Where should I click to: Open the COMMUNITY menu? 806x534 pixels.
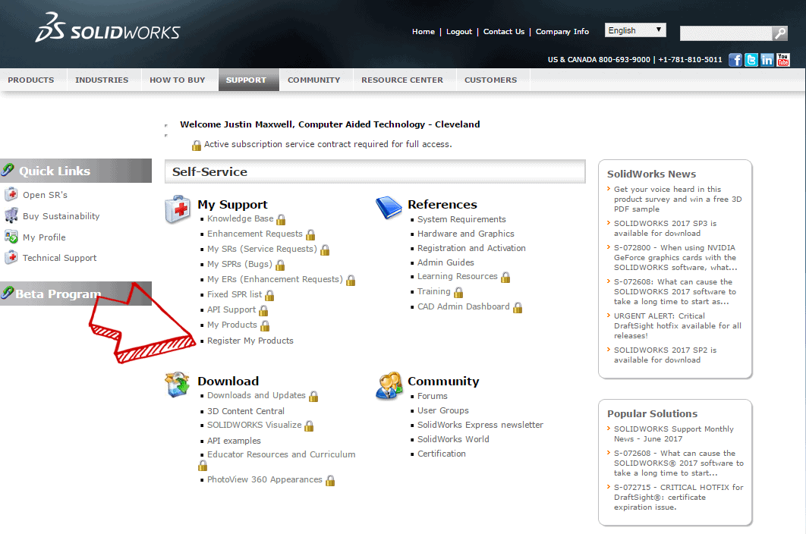[x=314, y=80]
